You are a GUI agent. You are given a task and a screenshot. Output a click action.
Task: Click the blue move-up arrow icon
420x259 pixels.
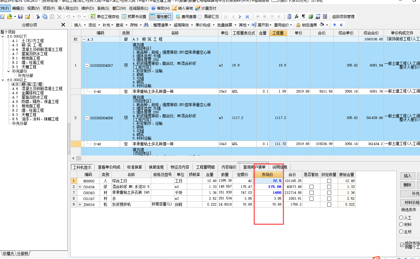coord(335,25)
